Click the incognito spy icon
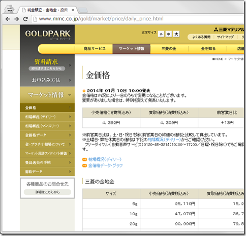Image resolution: width=246 pixels, height=236 pixels. click(x=9, y=9)
